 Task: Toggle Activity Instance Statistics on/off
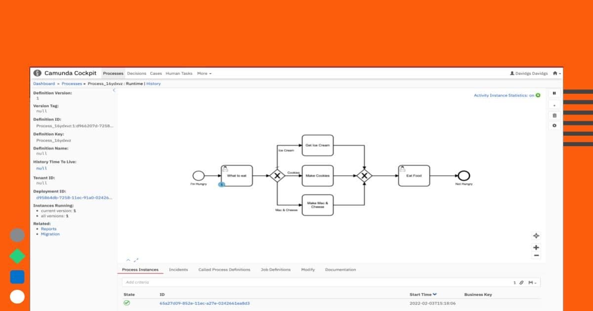coord(507,95)
